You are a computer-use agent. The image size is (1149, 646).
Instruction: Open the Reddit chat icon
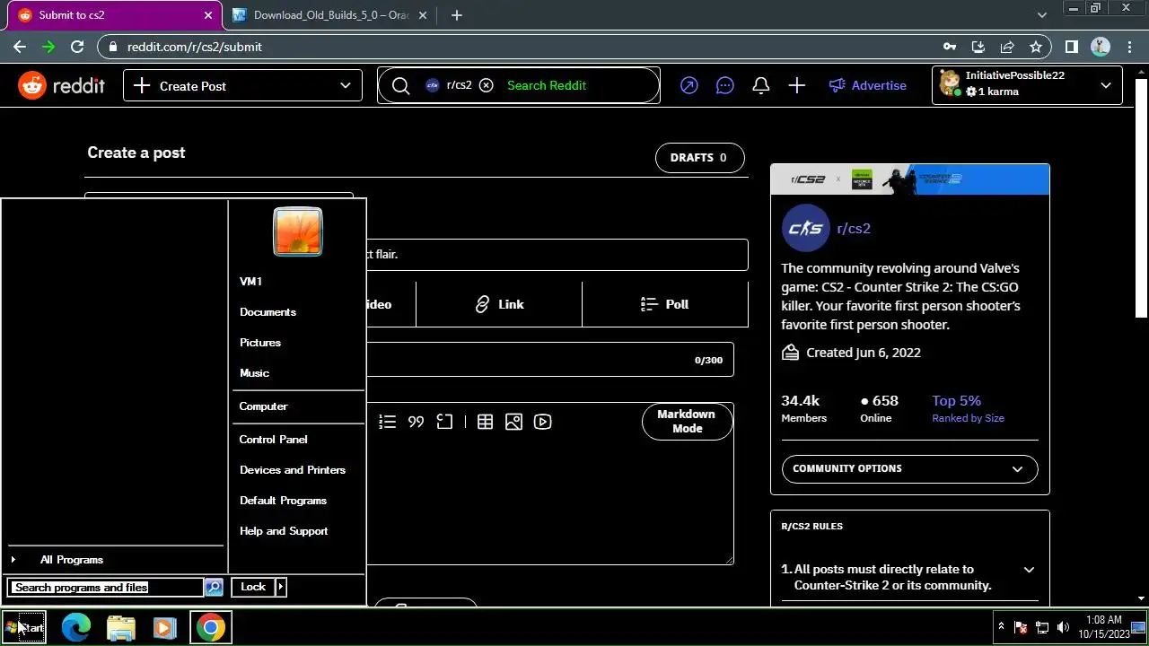725,85
